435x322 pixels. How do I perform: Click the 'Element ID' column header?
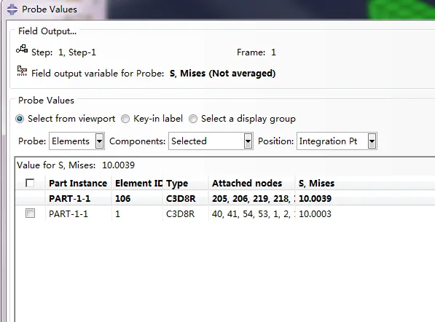click(137, 184)
